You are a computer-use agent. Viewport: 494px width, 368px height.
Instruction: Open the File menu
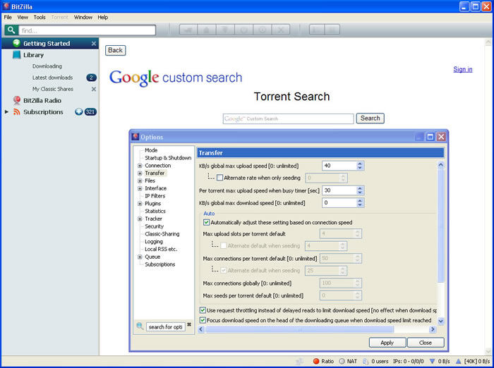[8, 18]
